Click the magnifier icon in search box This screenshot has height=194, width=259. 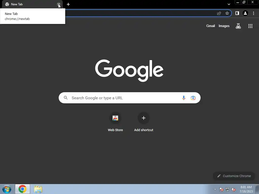click(x=66, y=98)
